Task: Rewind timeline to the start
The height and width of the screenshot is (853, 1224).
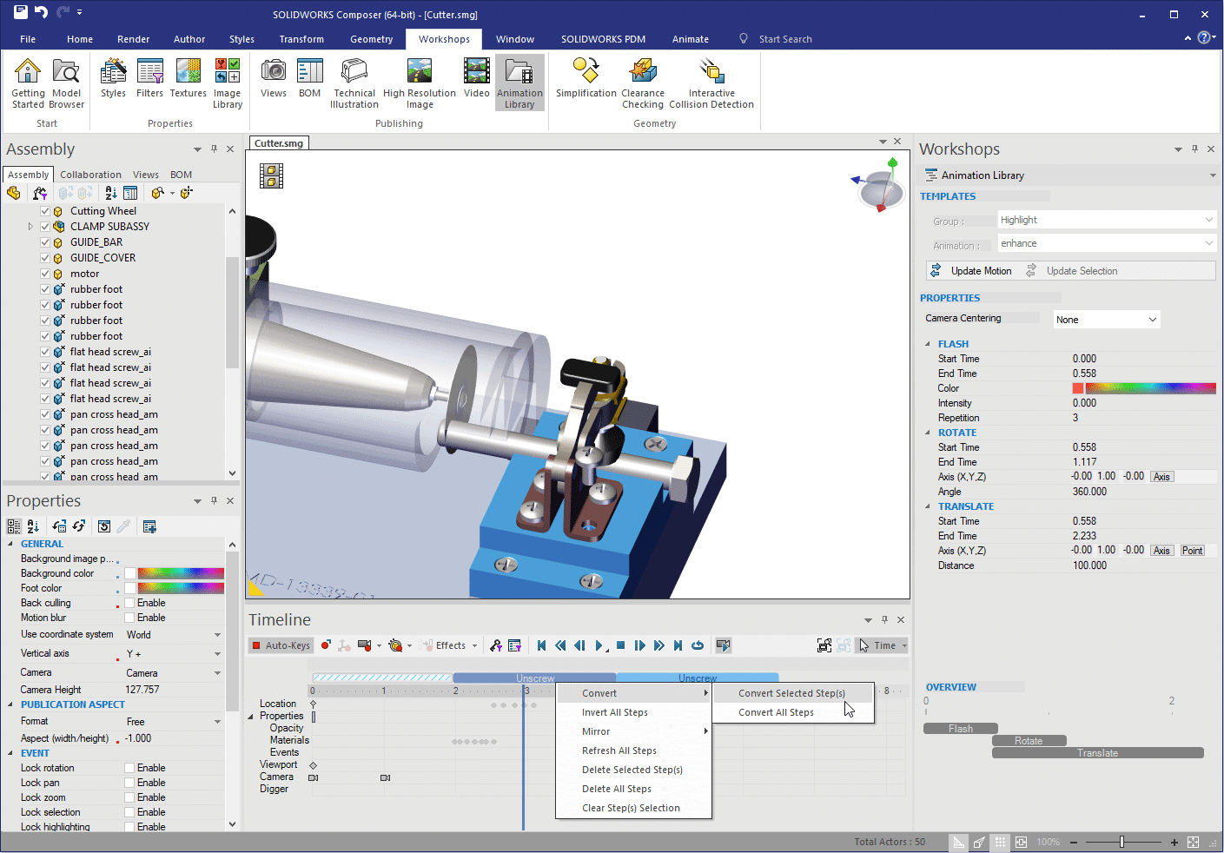Action: (x=541, y=645)
